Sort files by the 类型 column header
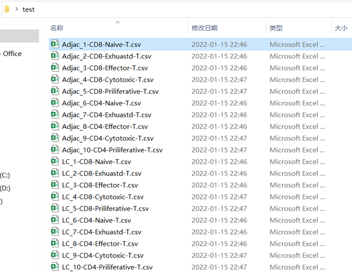The image size is (352, 276). coord(276,28)
